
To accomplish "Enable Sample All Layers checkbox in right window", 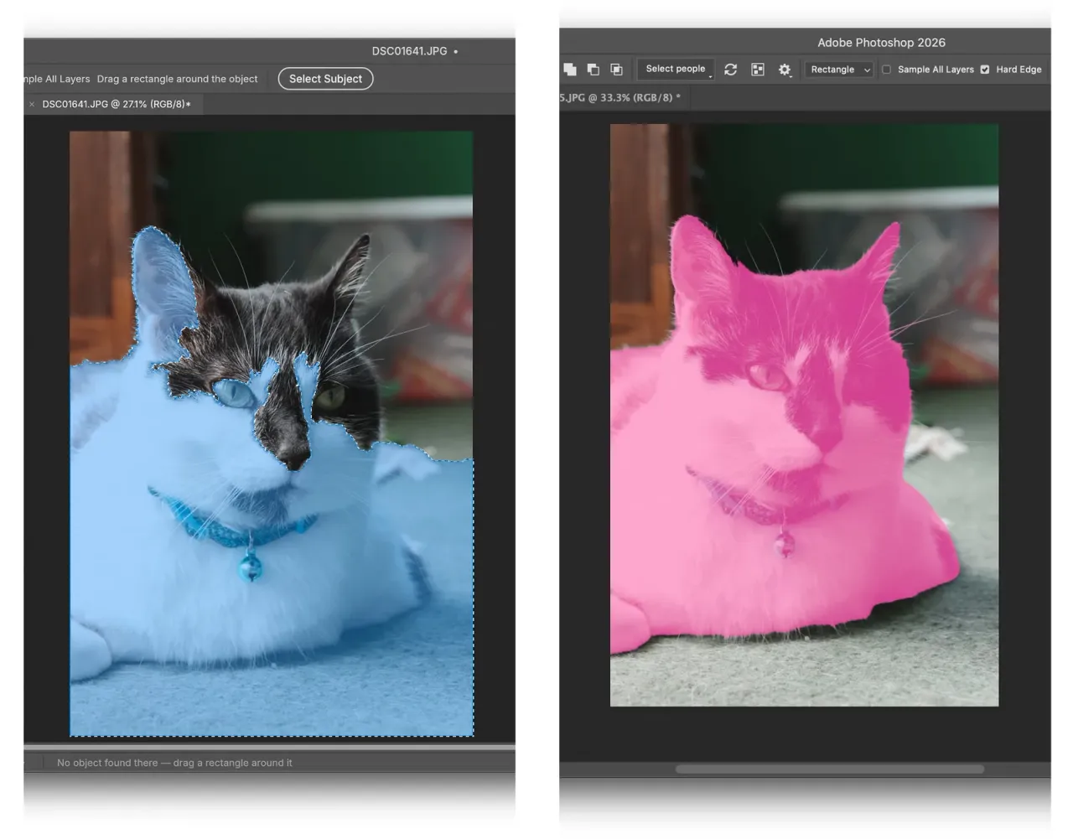I will click(x=886, y=70).
